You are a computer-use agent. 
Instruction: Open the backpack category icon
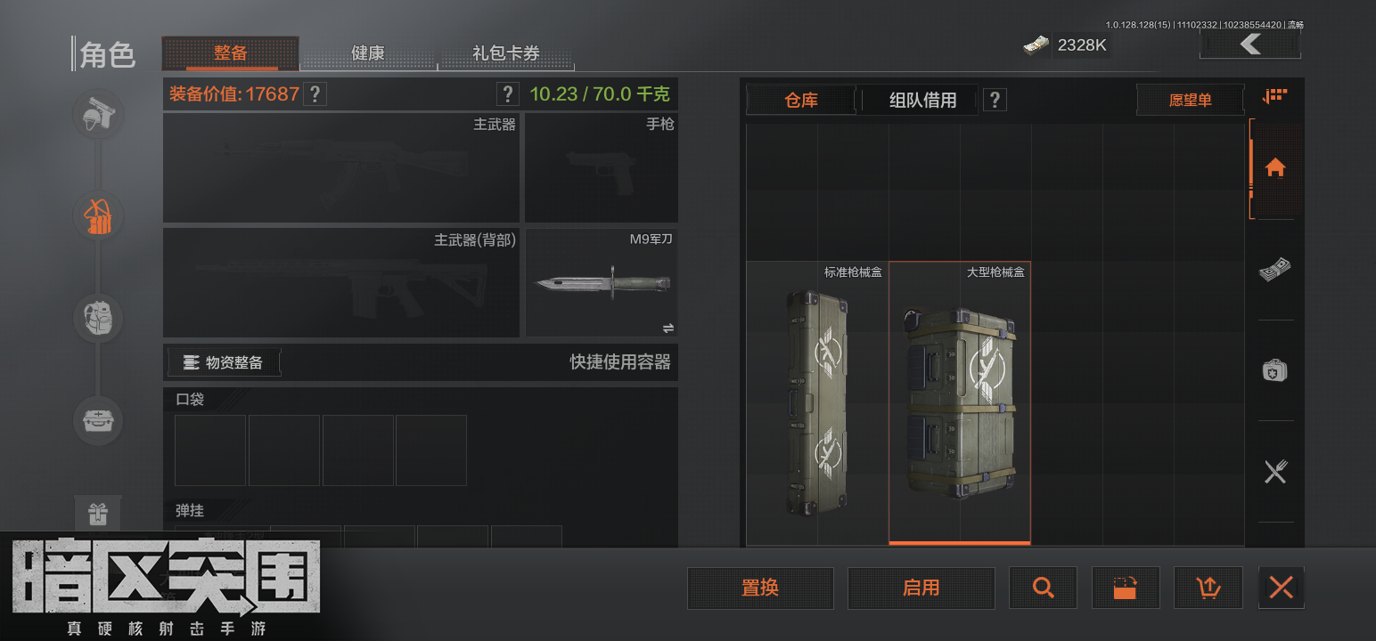[x=98, y=318]
